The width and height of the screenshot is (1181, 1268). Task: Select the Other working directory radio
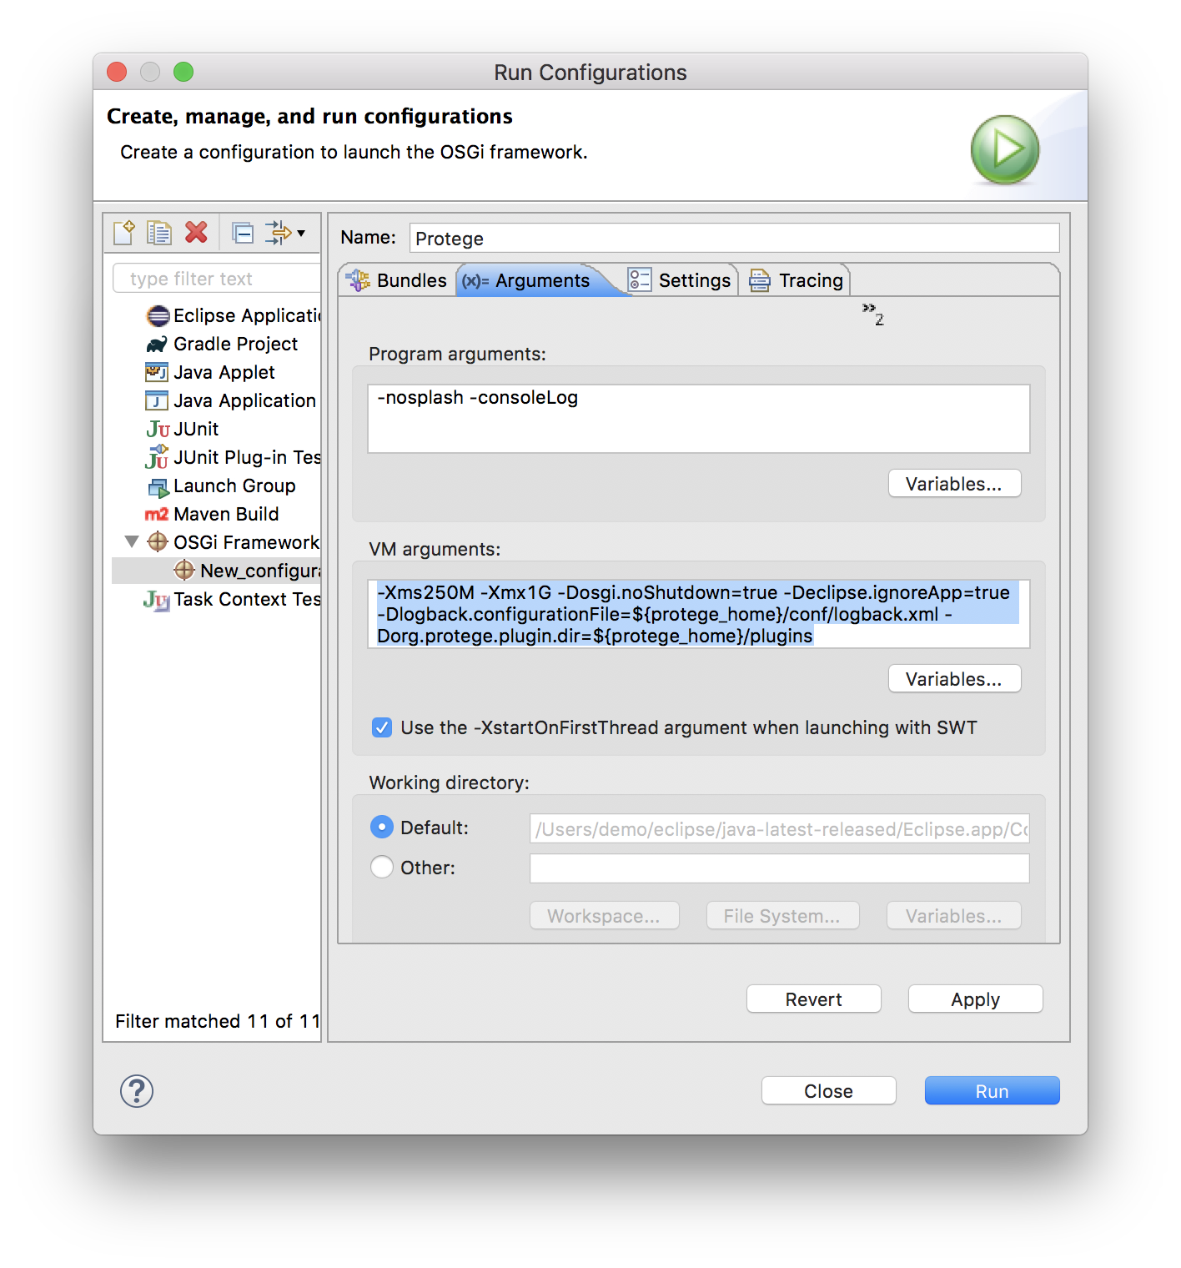382,868
